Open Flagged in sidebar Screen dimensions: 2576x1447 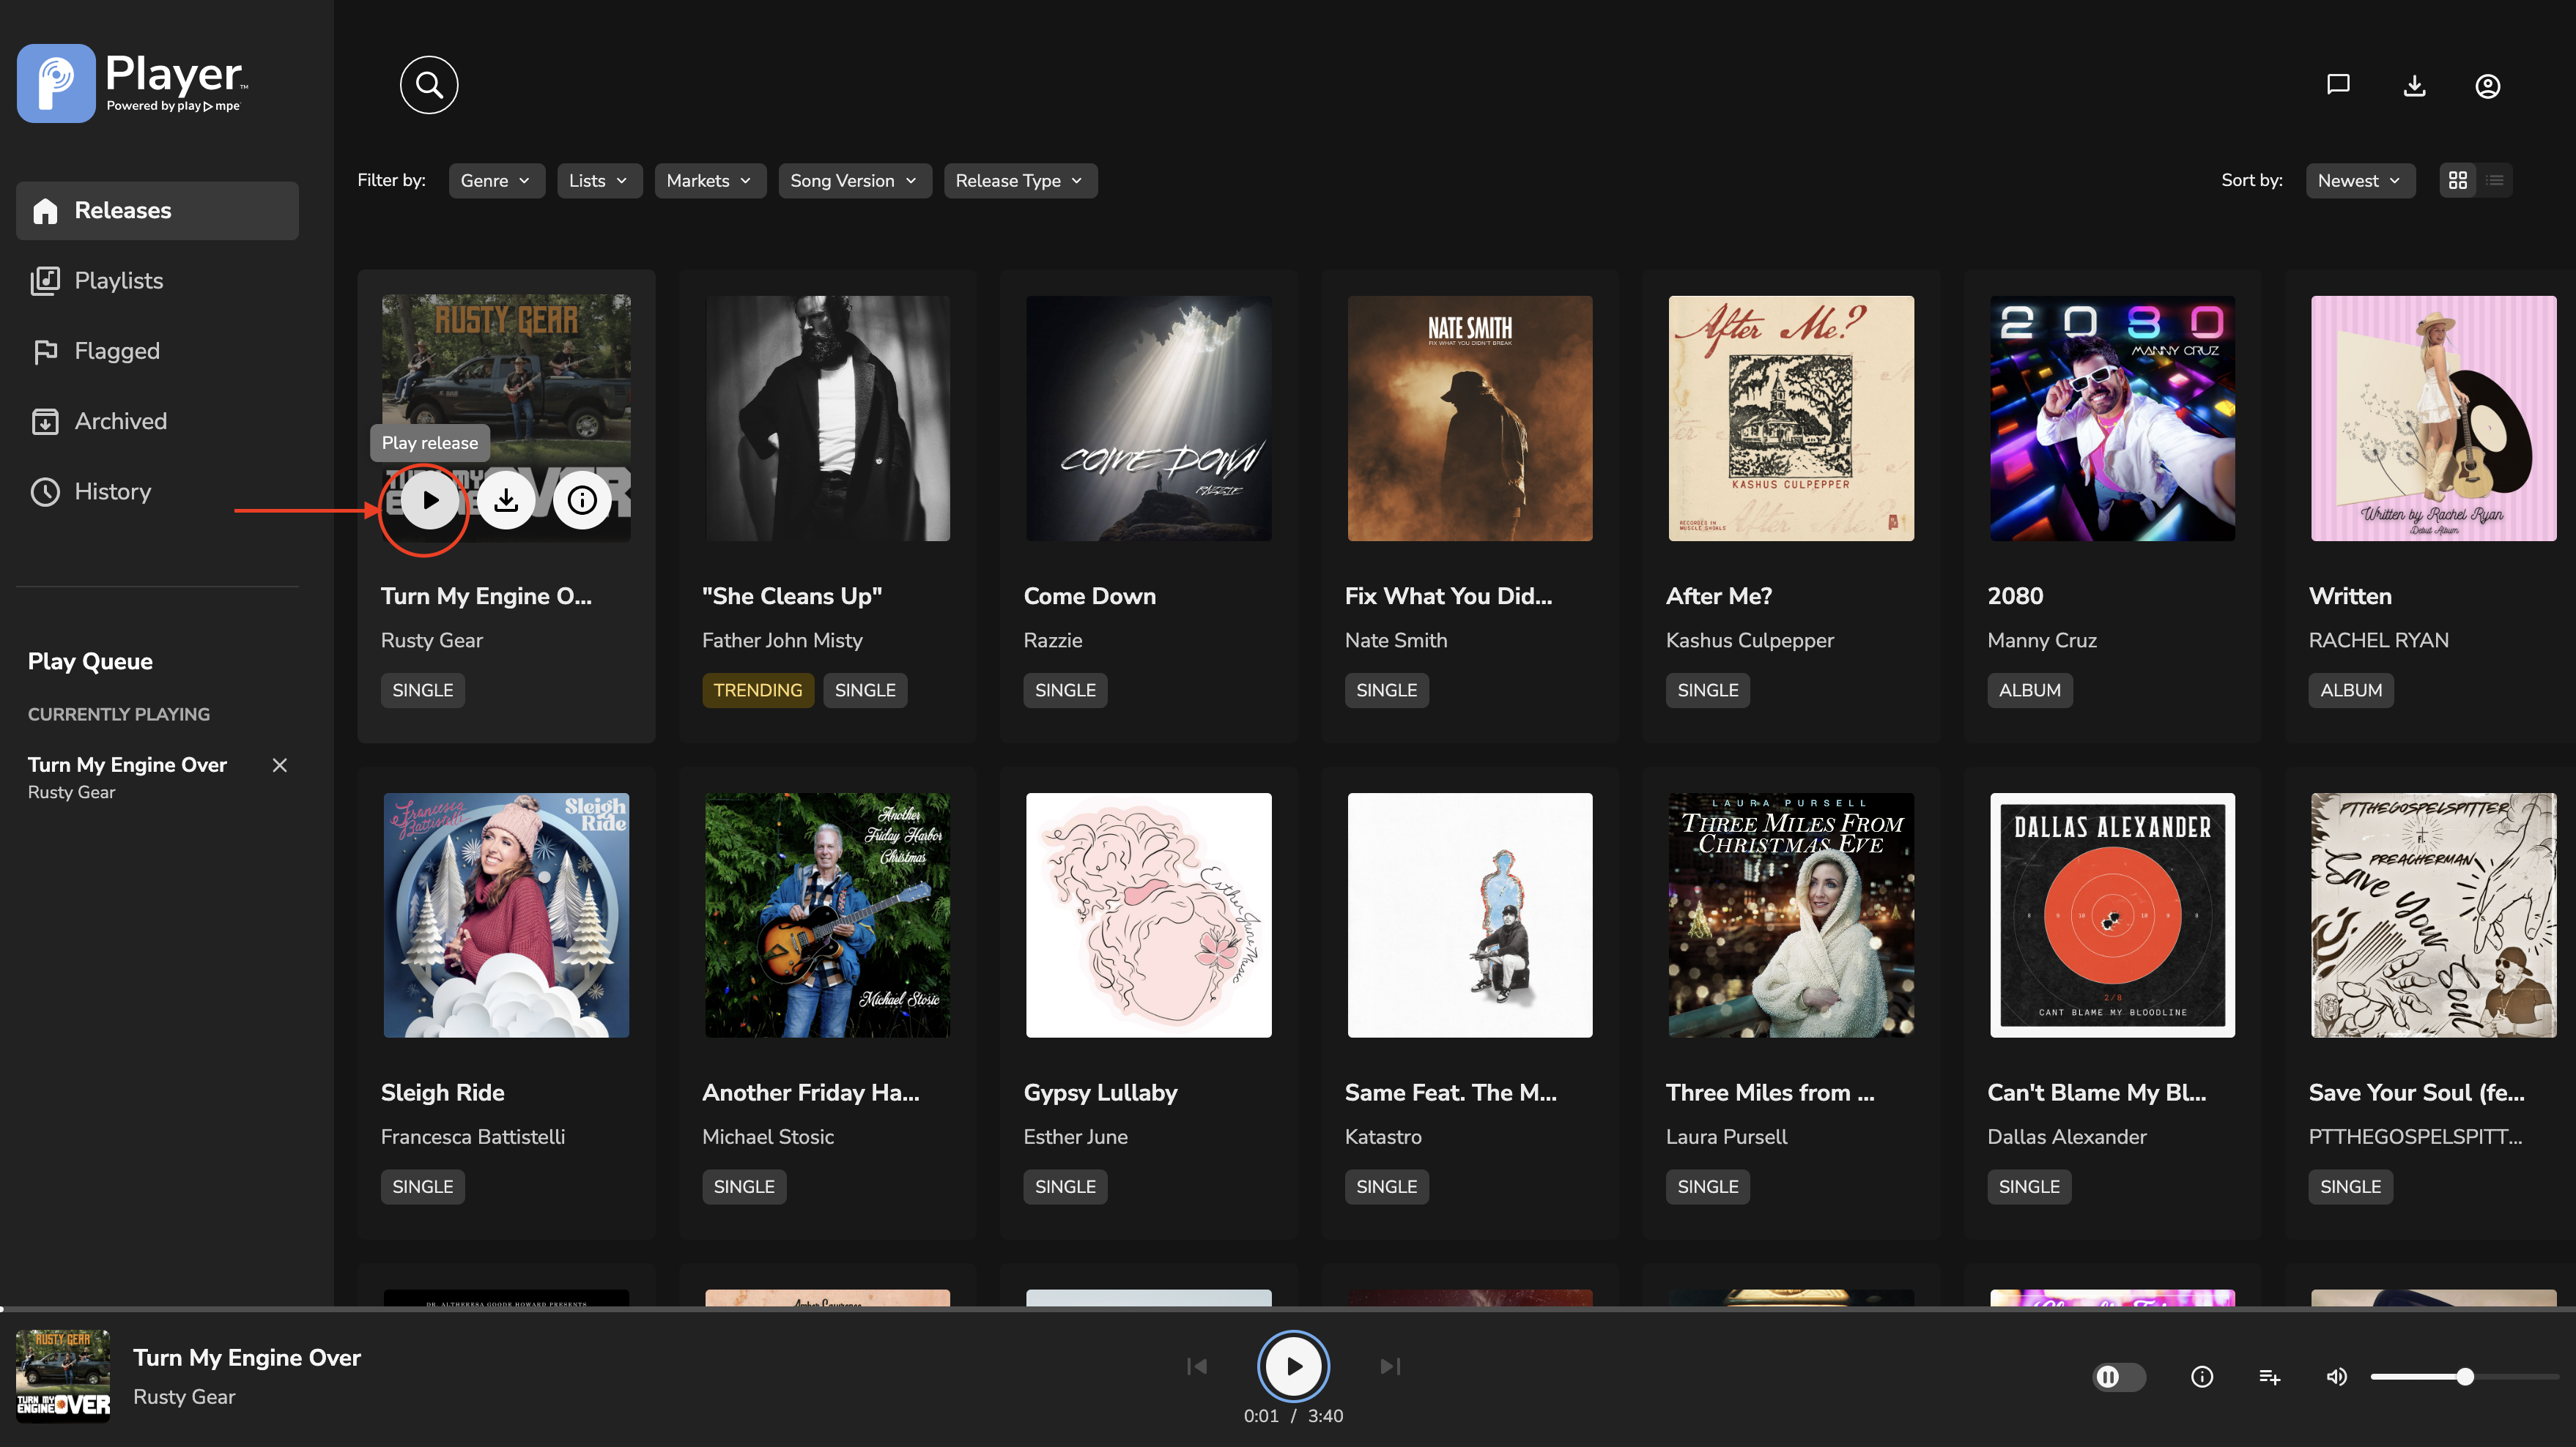click(157, 351)
